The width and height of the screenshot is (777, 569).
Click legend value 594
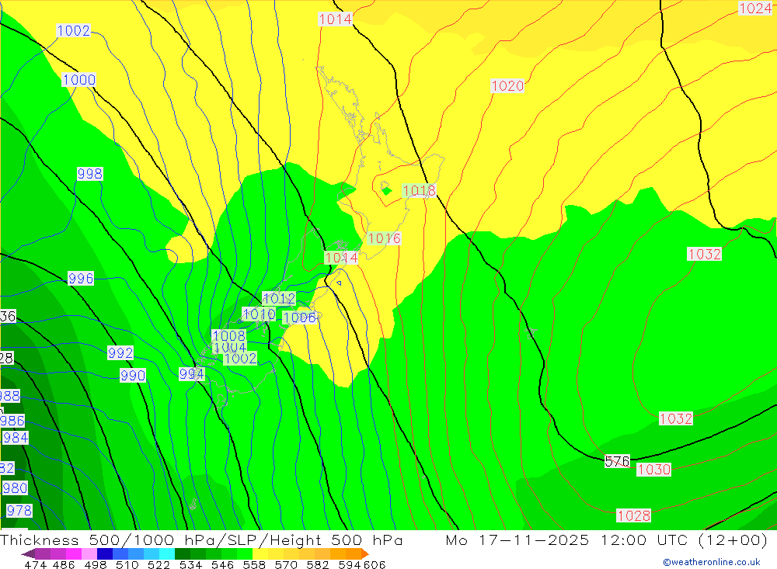point(350,565)
